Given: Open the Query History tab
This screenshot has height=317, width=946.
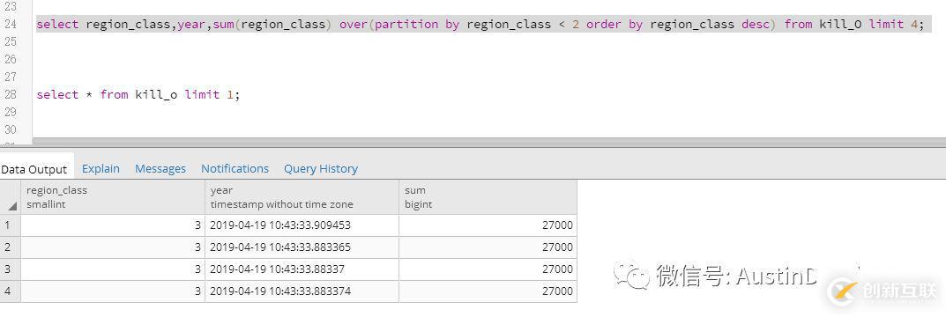Looking at the screenshot, I should coord(320,169).
